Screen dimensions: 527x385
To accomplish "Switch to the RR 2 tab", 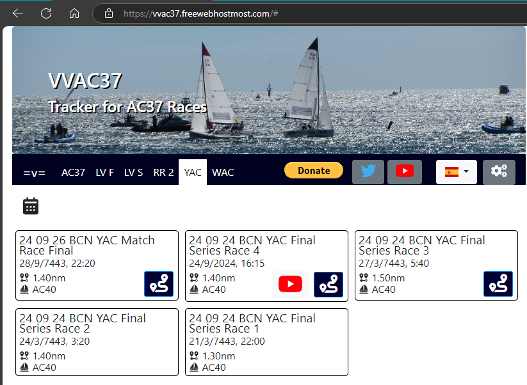I will coord(163,173).
